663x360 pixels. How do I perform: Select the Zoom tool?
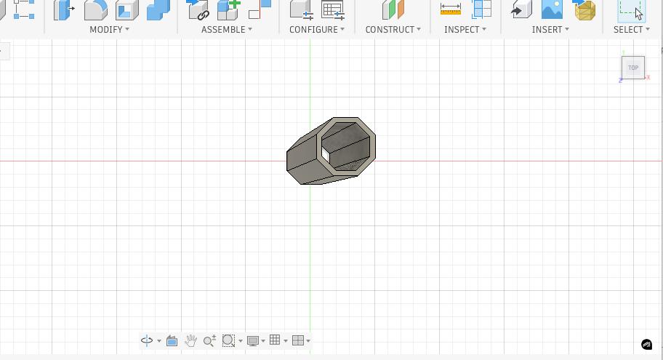209,340
